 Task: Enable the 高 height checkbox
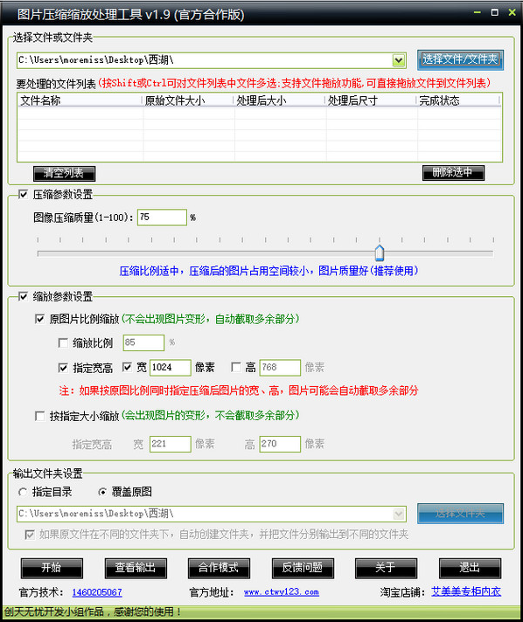click(236, 367)
